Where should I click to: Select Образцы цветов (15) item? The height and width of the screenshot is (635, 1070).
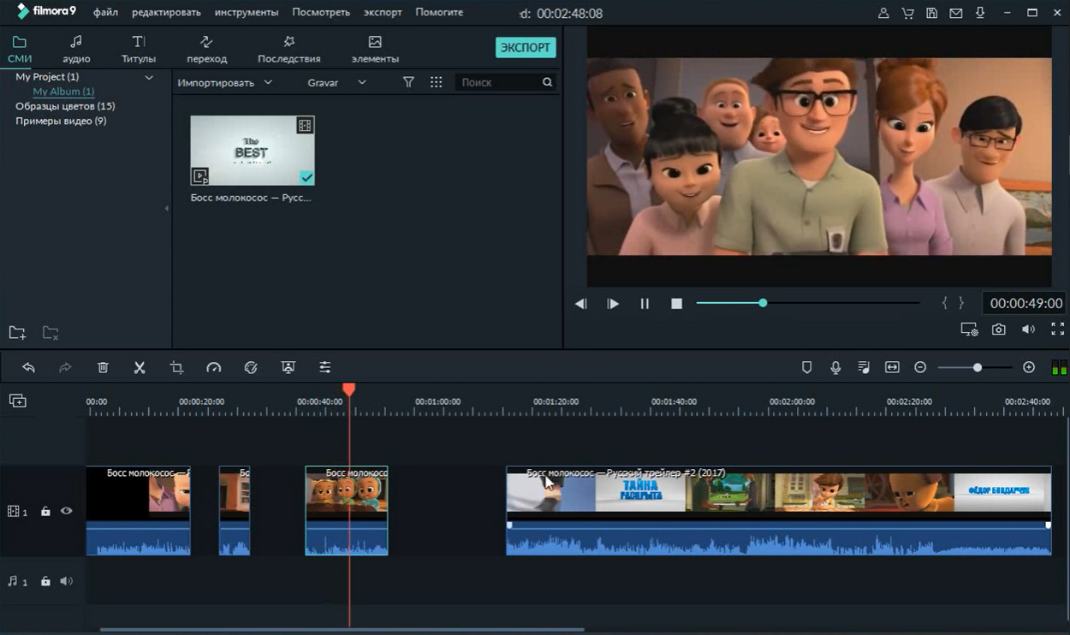click(x=65, y=106)
